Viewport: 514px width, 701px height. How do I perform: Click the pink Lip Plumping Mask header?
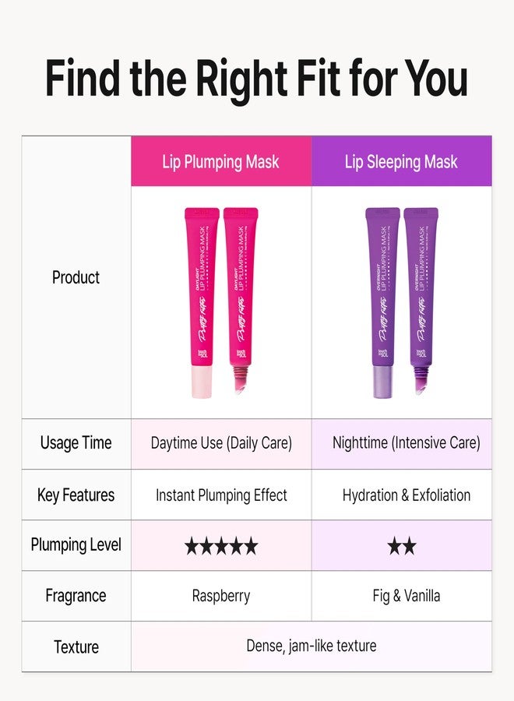point(220,162)
